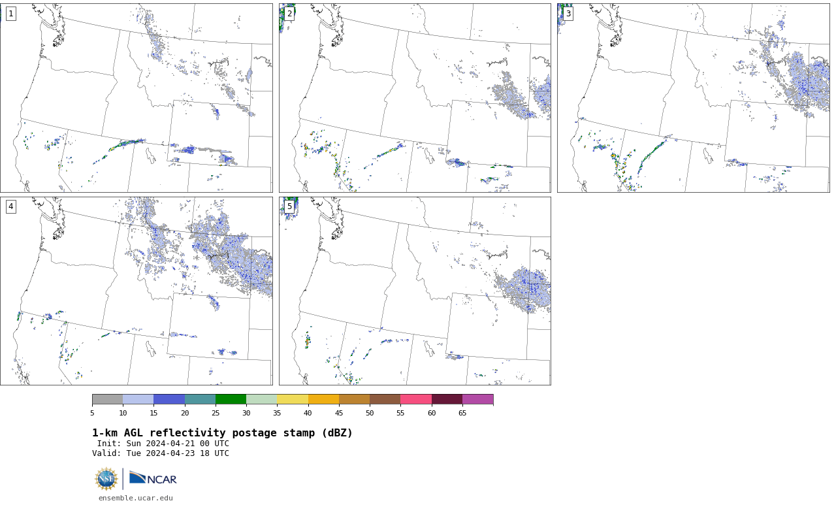Pick the orange 40-45 dBZ swatch
The height and width of the screenshot is (505, 836).
[323, 399]
